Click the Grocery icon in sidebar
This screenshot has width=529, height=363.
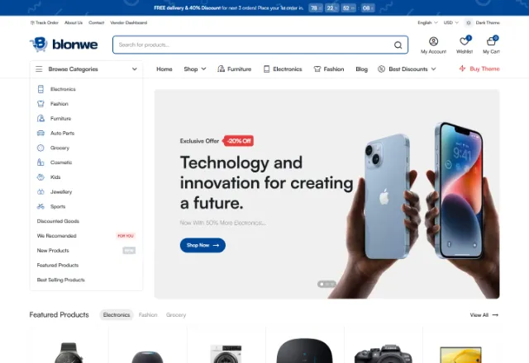(41, 148)
